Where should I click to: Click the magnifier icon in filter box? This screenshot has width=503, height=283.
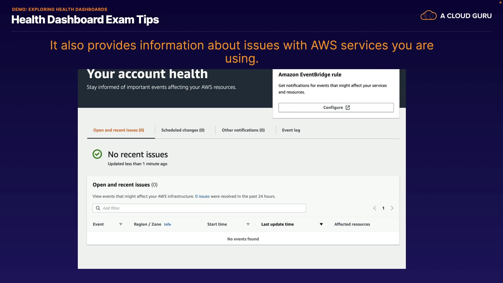[98, 208]
